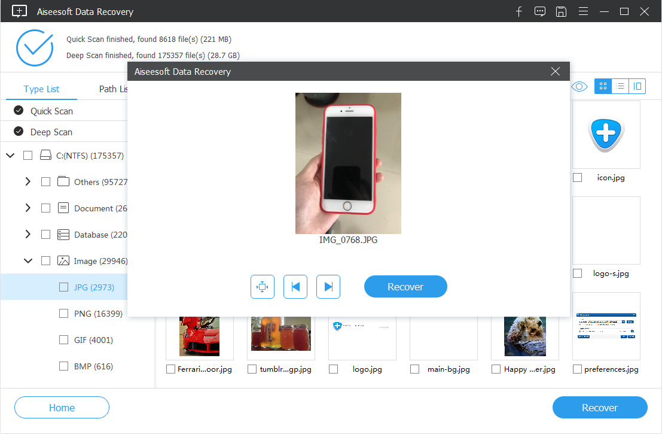Go to next image in preview dialog
The height and width of the screenshot is (434, 662).
click(x=328, y=287)
